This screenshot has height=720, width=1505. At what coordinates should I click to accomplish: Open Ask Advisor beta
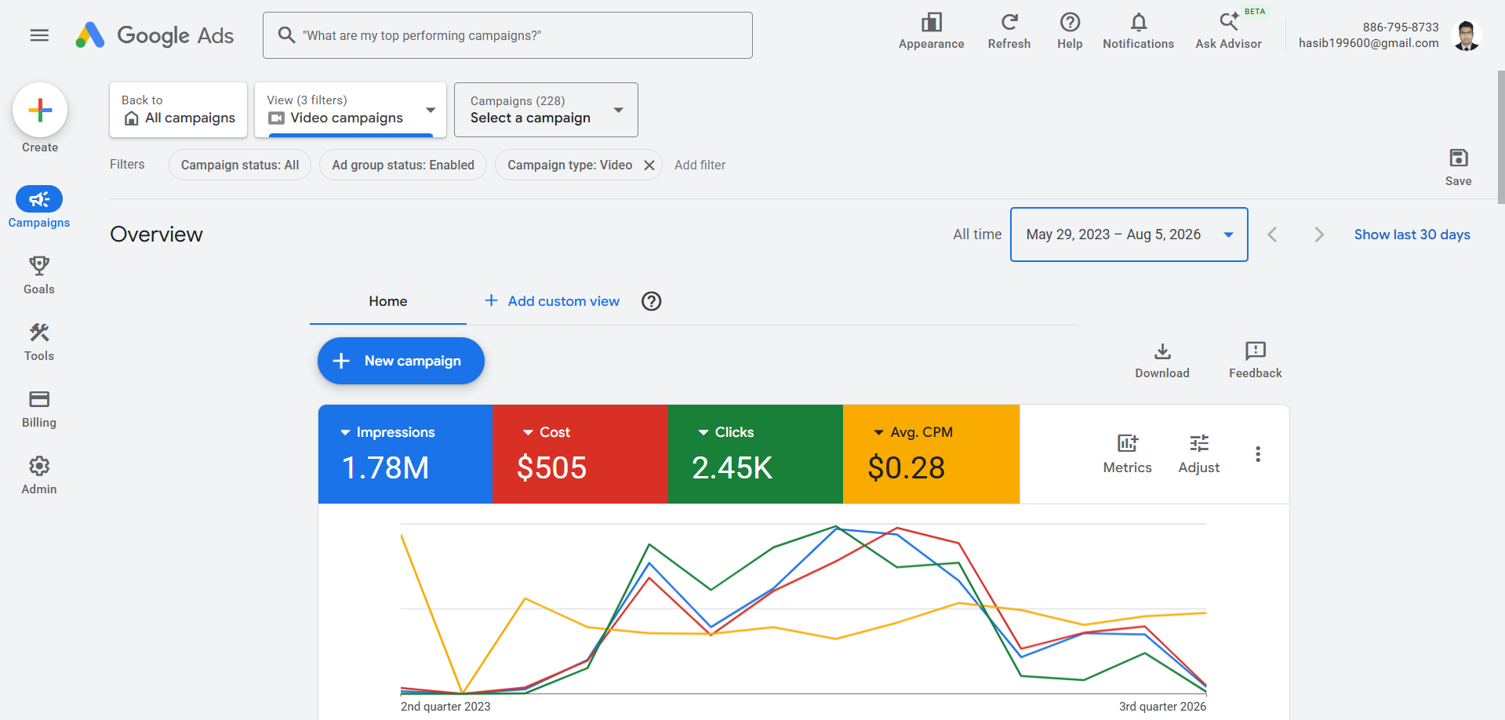click(1228, 31)
